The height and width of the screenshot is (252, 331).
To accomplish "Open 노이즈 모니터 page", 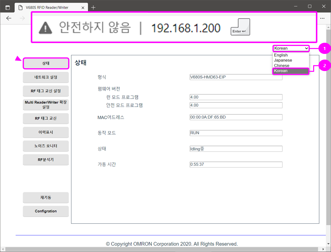I will coord(46,146).
